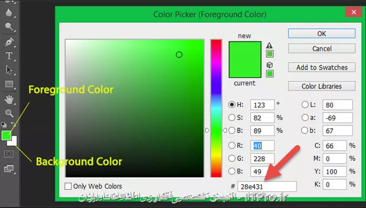
Task: Confirm the color with OK
Action: 322,34
